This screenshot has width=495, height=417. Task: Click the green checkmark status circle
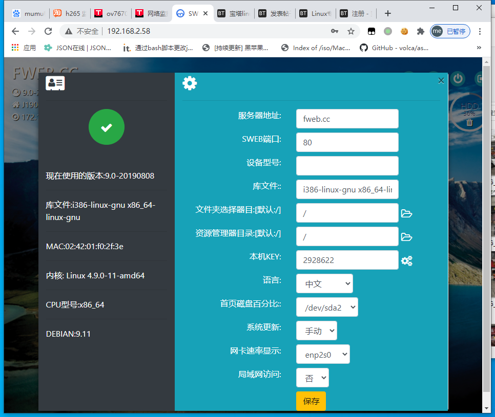(x=107, y=127)
